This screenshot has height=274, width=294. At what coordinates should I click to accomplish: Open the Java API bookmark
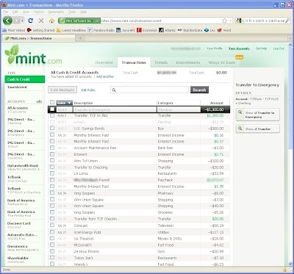tap(126, 30)
